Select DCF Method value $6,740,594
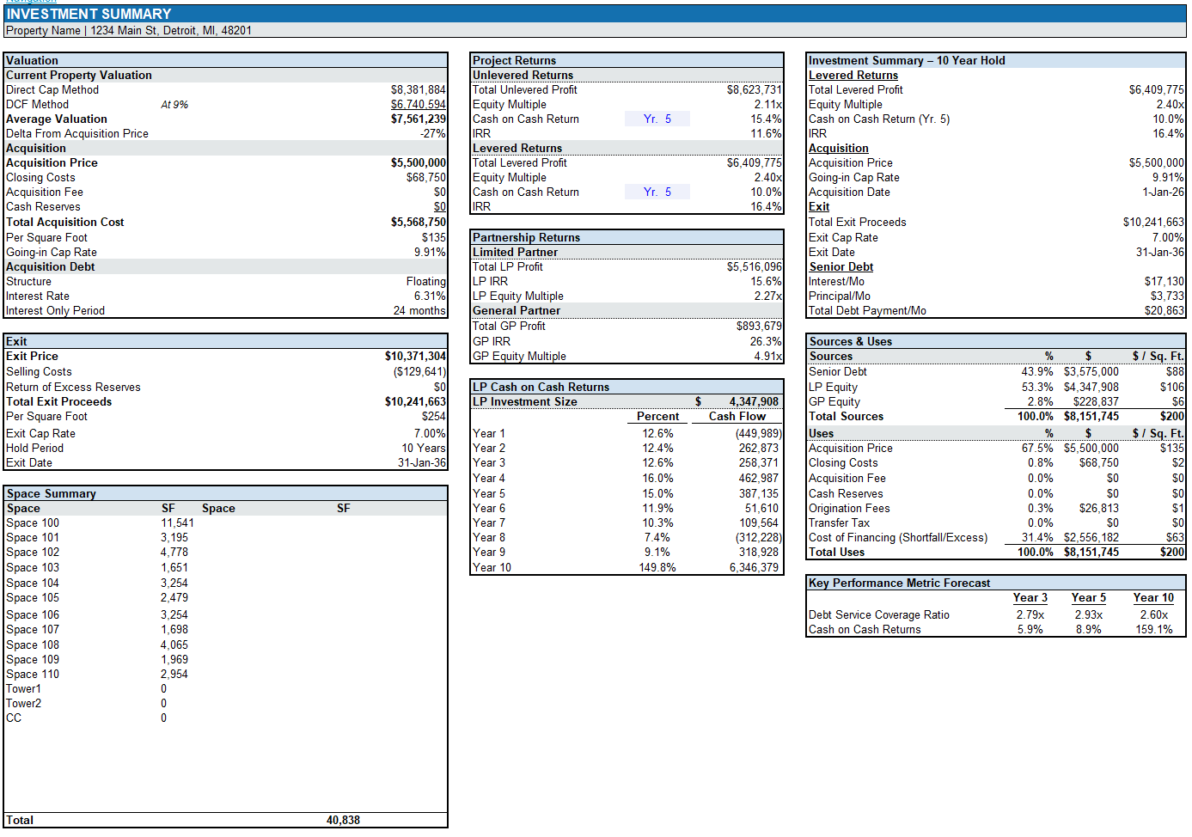Image resolution: width=1192 pixels, height=837 pixels. coord(418,104)
